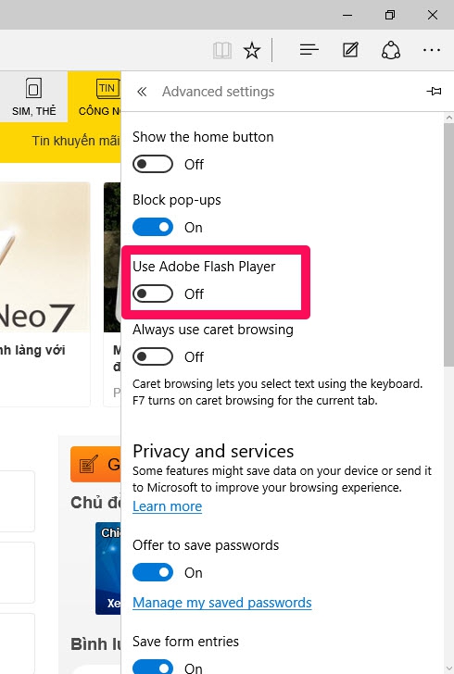
Task: Turn off Save form entries switch
Action: (x=153, y=667)
